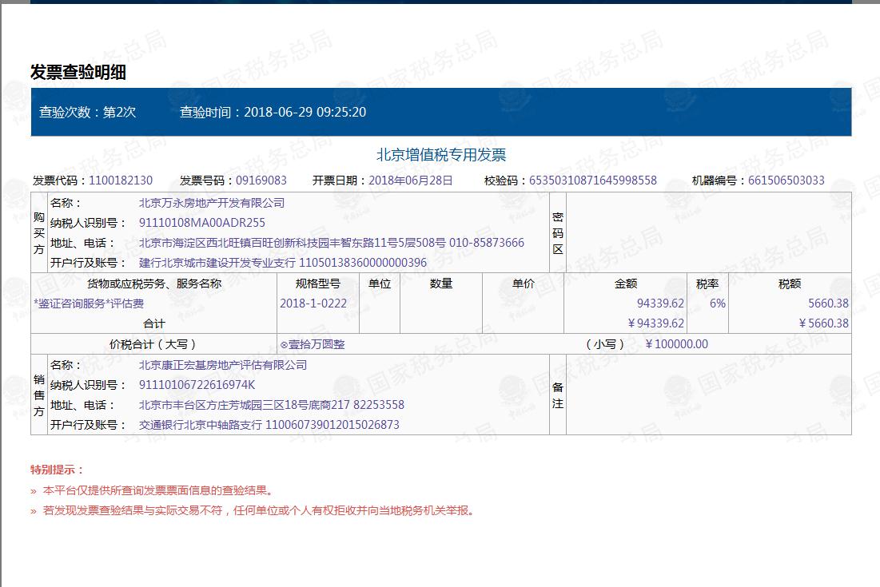Click the 查验次数：第2次 text

point(88,113)
